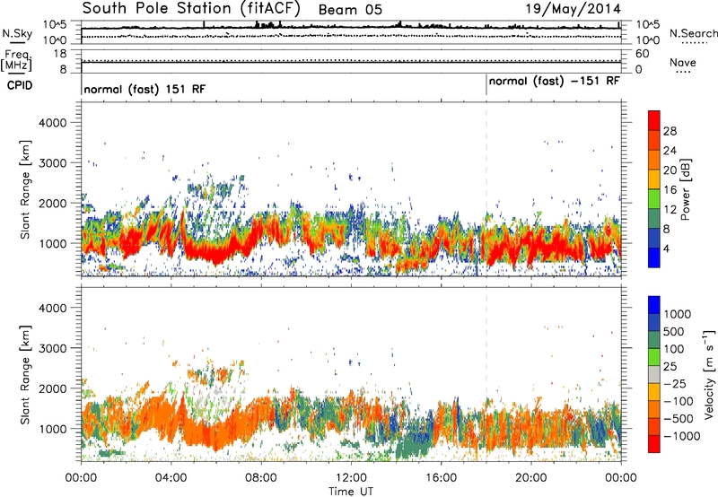The height and width of the screenshot is (497, 718).
Task: Click the 'Velocity [m s-1]' colorbar label
Action: (709, 374)
